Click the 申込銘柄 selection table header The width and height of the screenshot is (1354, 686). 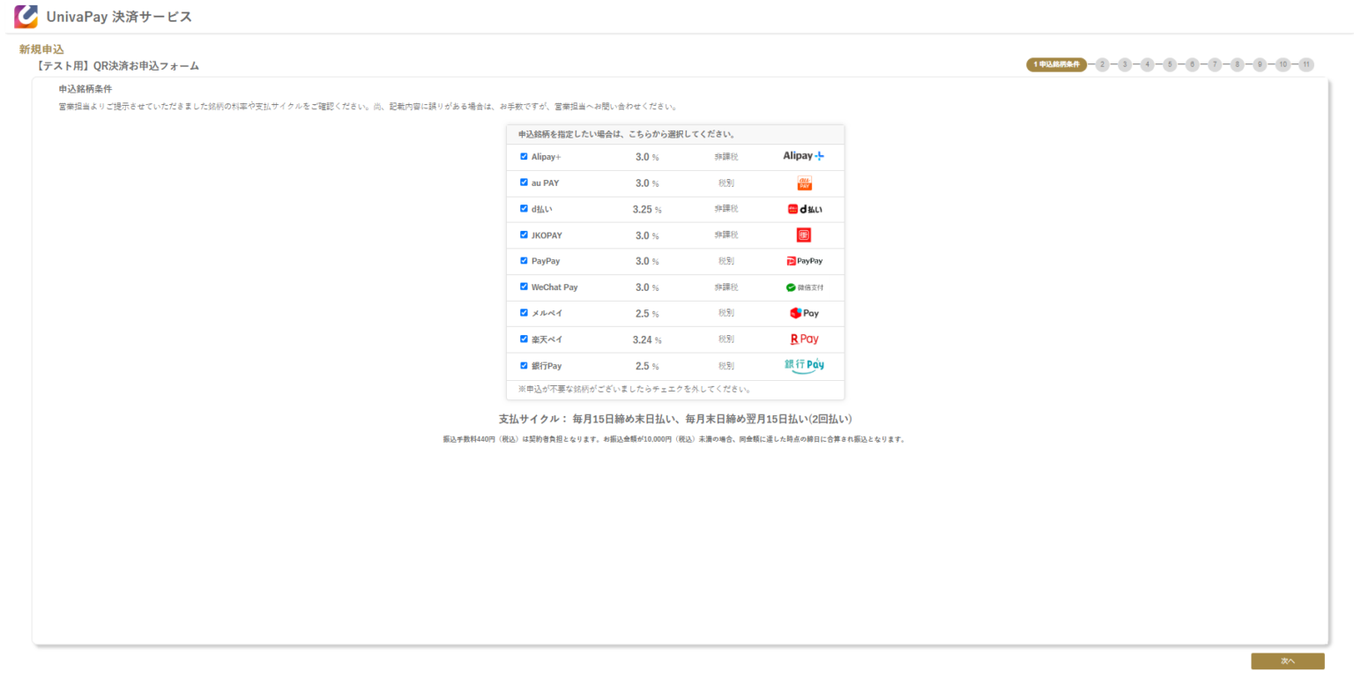pyautogui.click(x=675, y=133)
